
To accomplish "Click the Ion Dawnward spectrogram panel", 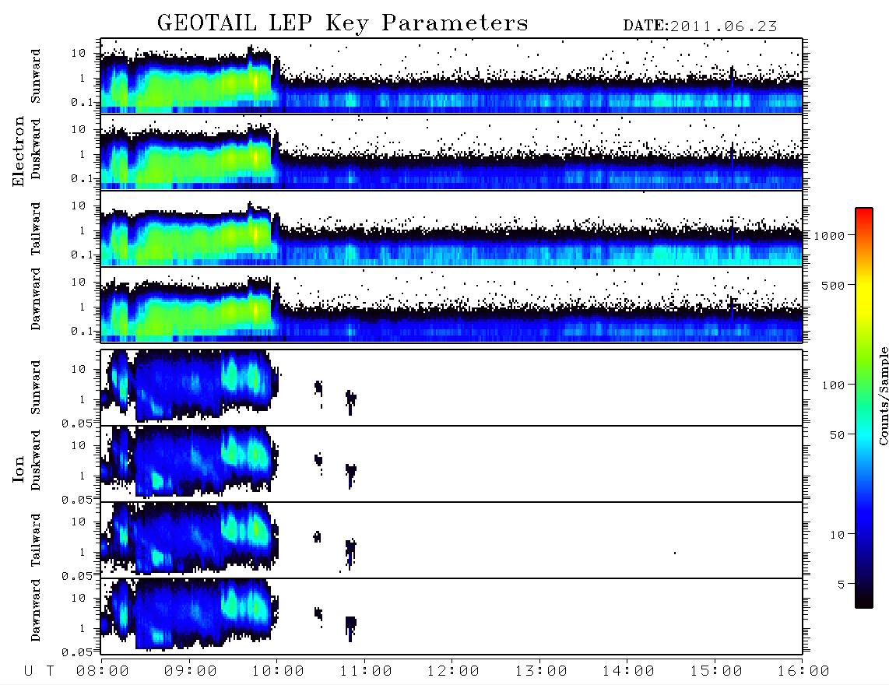I will (452, 616).
